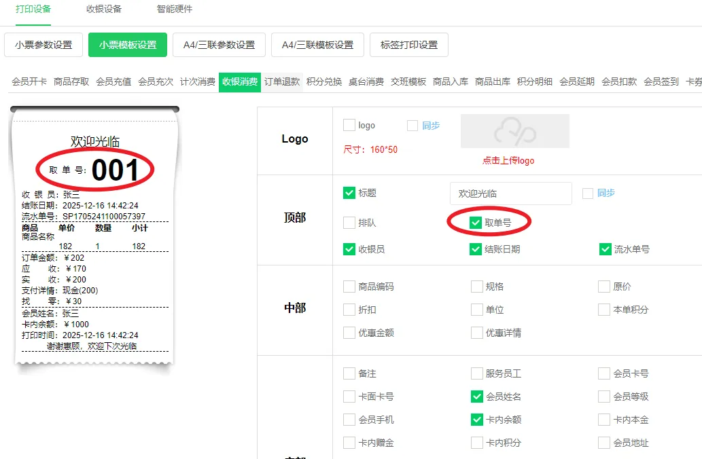Image resolution: width=702 pixels, height=459 pixels.
Task: Uncheck the 收银员 checkbox
Action: [x=349, y=249]
